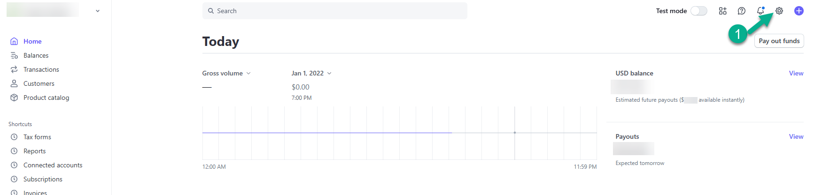
Task: Click the help question mark icon
Action: [x=742, y=11]
